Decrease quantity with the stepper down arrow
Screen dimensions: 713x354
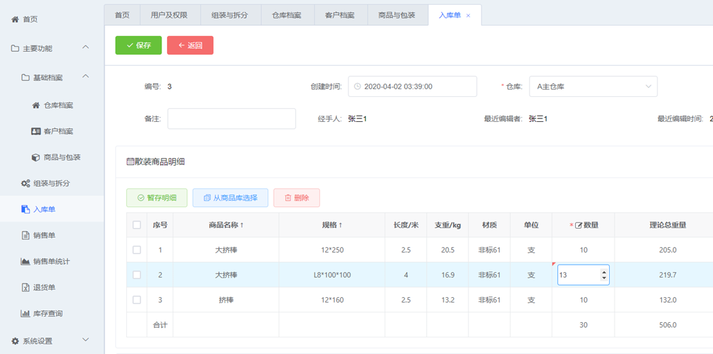[x=604, y=278]
